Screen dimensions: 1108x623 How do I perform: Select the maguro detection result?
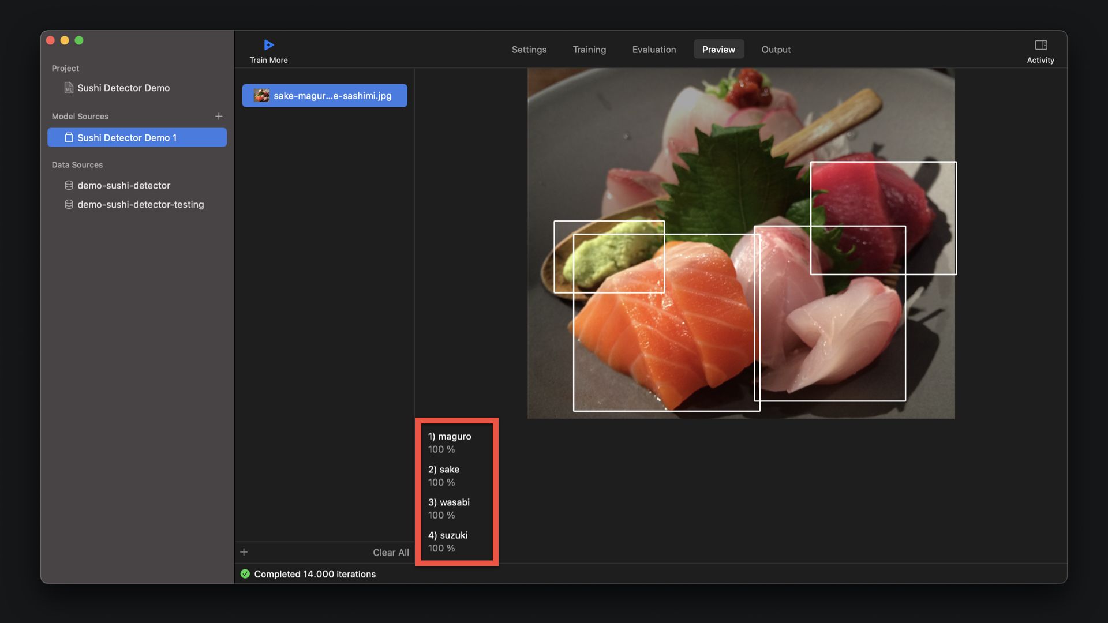click(450, 442)
